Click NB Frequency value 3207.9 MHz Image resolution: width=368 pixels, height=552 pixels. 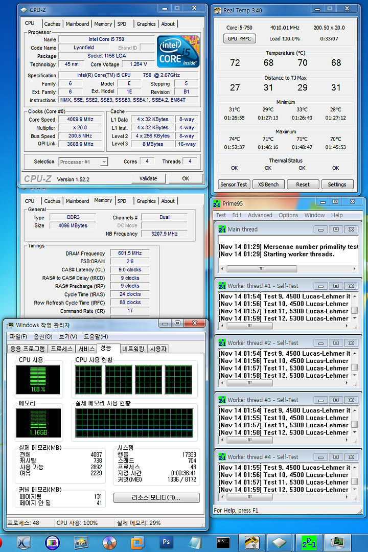point(165,234)
